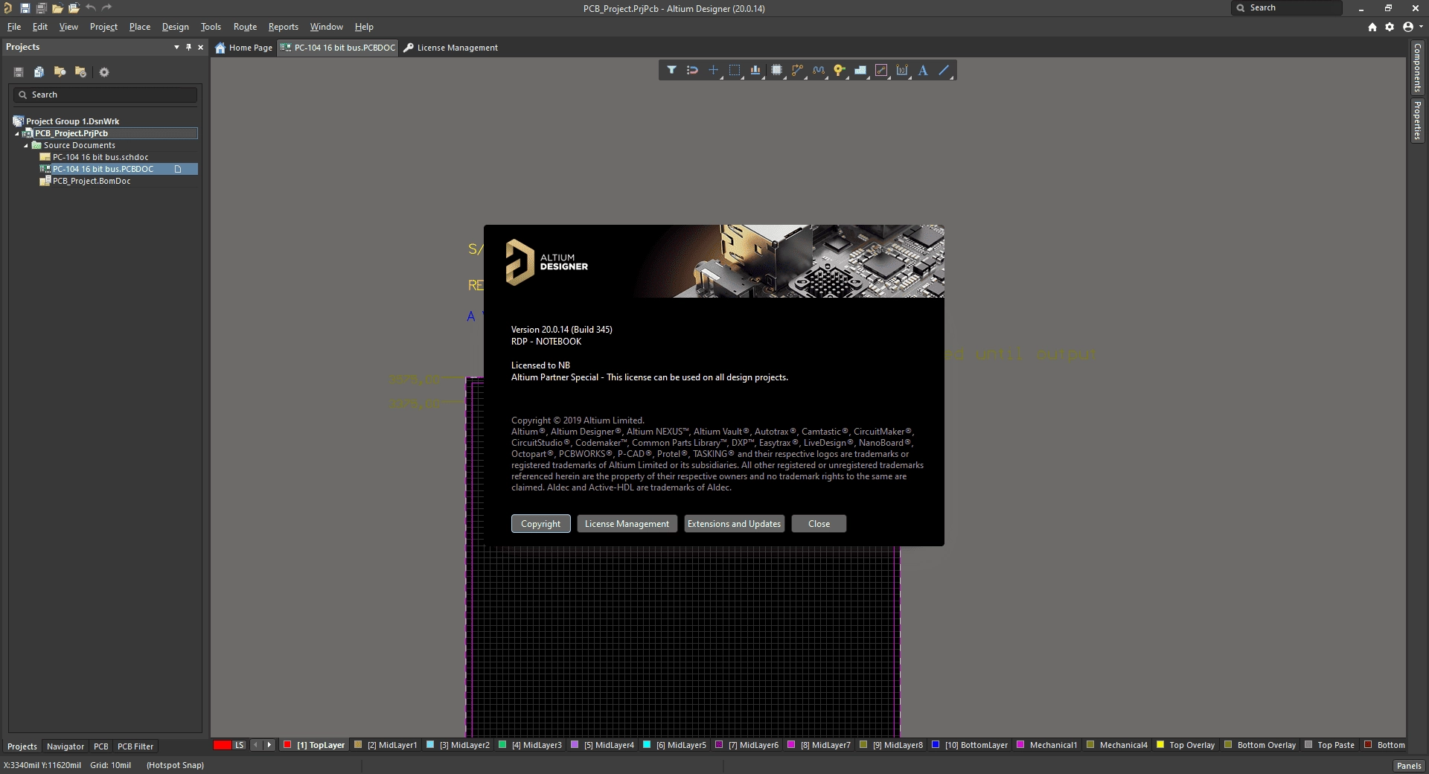Click the place linear dimension icon

coord(902,70)
